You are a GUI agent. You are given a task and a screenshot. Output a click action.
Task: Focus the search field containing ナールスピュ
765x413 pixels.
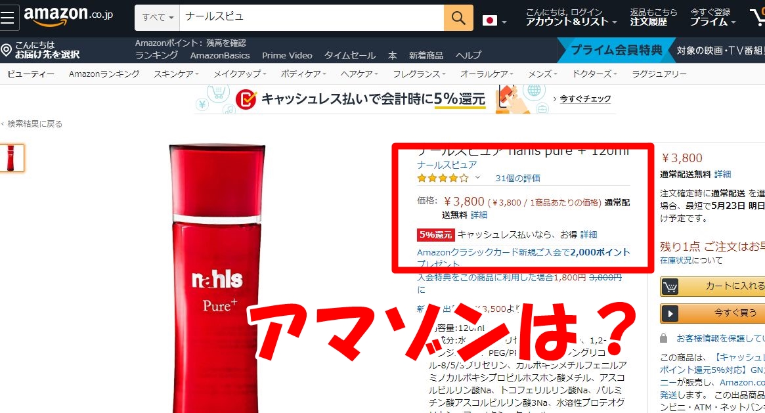(312, 18)
